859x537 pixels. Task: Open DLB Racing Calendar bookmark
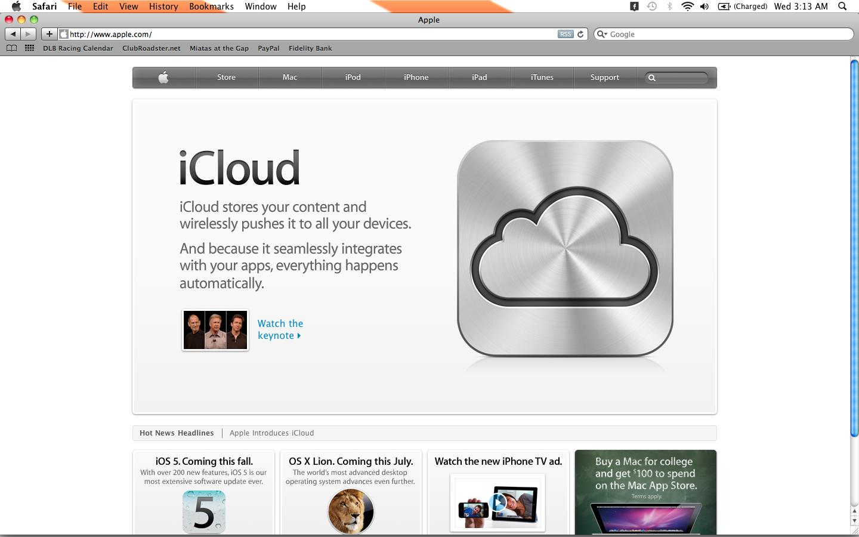tap(78, 48)
